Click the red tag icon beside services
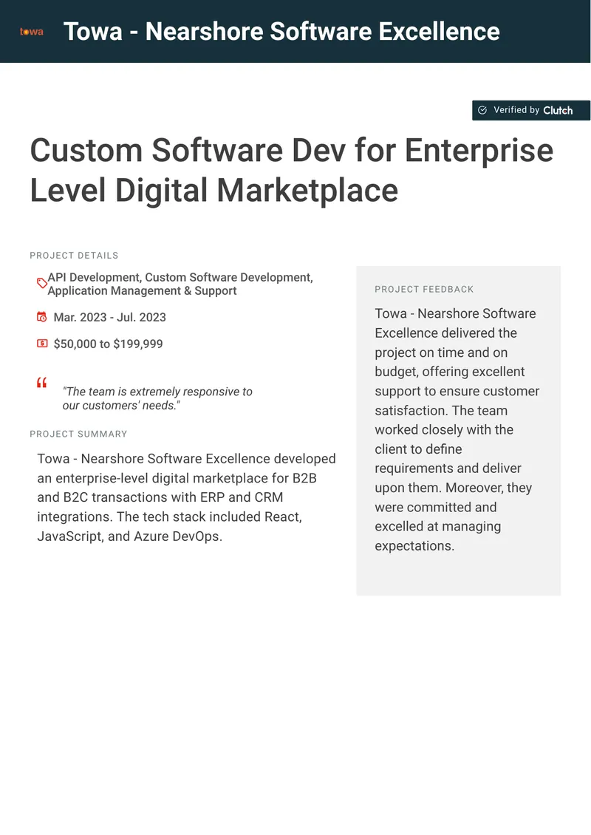591x835 pixels. tap(41, 283)
